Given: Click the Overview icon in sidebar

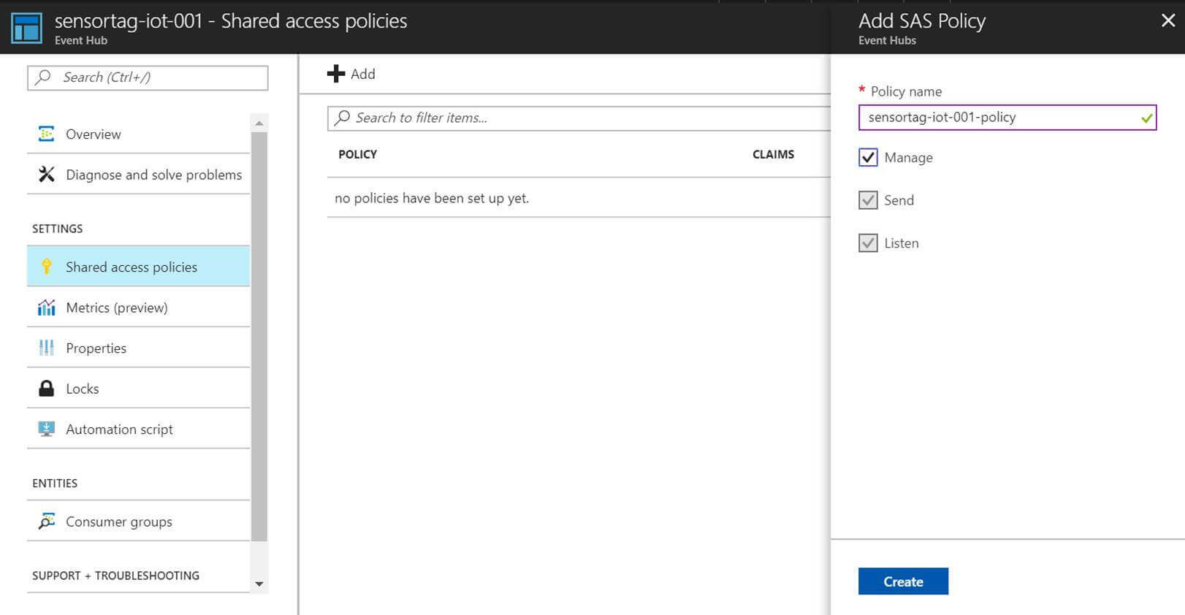Looking at the screenshot, I should click(x=46, y=134).
